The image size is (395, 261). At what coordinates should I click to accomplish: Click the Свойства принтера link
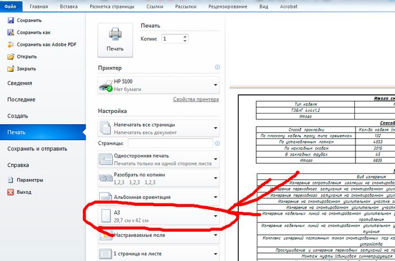click(x=196, y=99)
